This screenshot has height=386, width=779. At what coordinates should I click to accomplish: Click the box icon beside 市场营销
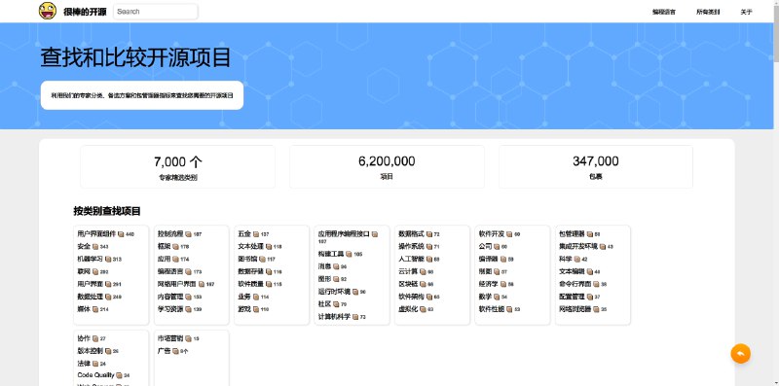click(x=188, y=339)
